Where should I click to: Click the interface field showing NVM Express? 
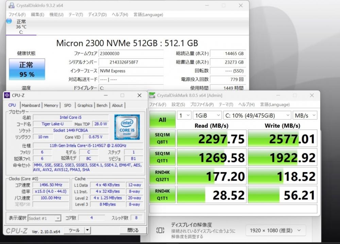pyautogui.click(x=131, y=71)
